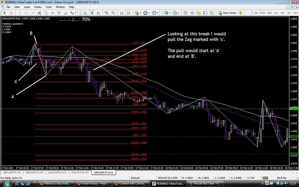This screenshot has width=299, height=187.
Task: Switch to the M30 timeframe button
Action: click(269, 13)
